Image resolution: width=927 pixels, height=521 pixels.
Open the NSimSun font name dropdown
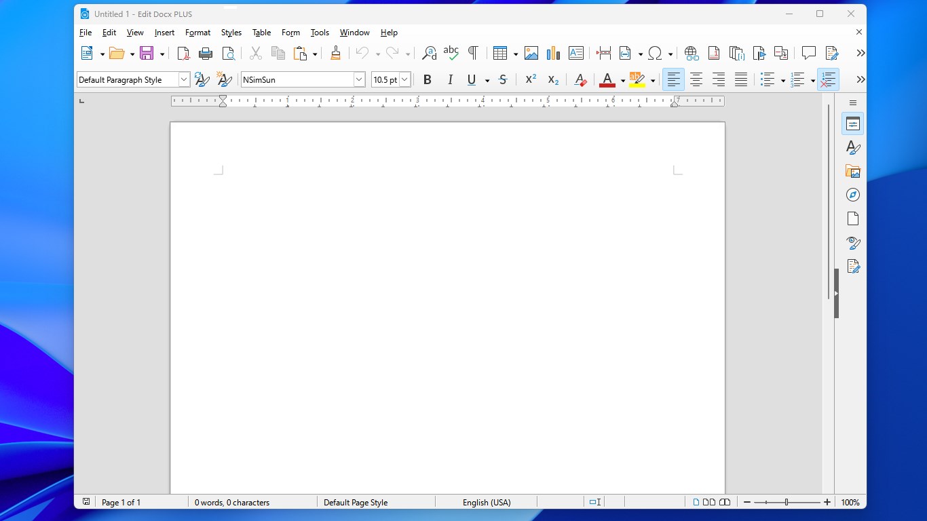(x=359, y=79)
